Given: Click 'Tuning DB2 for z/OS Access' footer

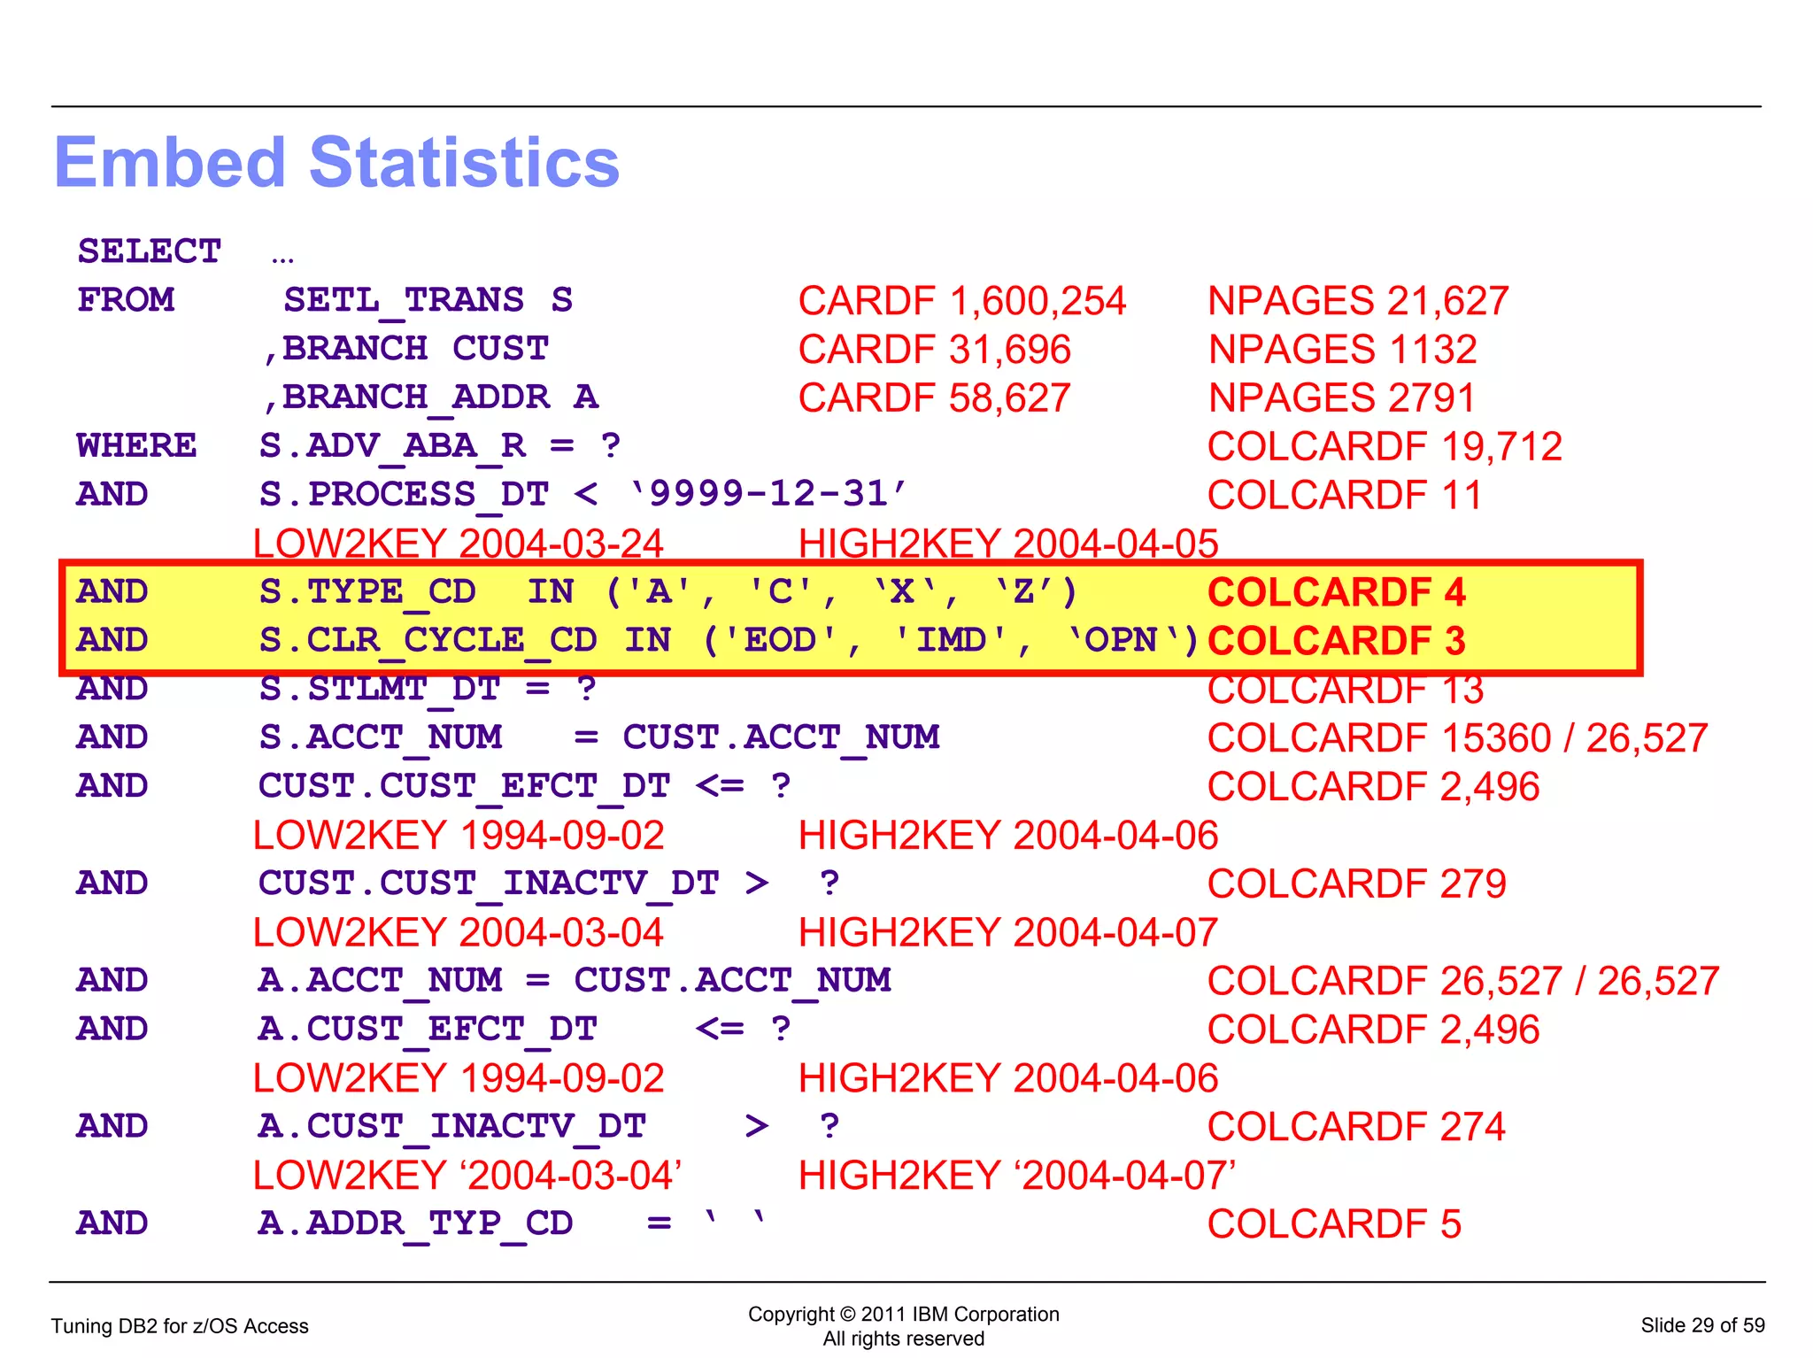Looking at the screenshot, I should click(180, 1325).
